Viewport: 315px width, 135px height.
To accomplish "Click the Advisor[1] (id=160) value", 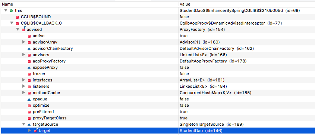I will point(199,42).
